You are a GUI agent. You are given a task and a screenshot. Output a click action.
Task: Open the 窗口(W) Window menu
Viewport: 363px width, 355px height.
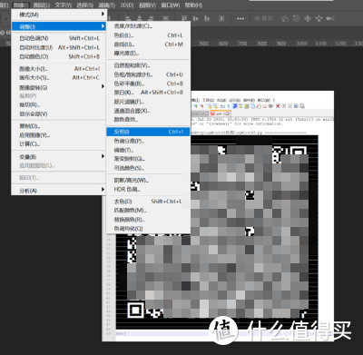[171, 5]
